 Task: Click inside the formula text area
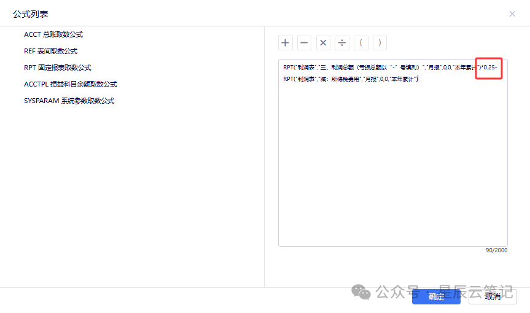[393, 153]
